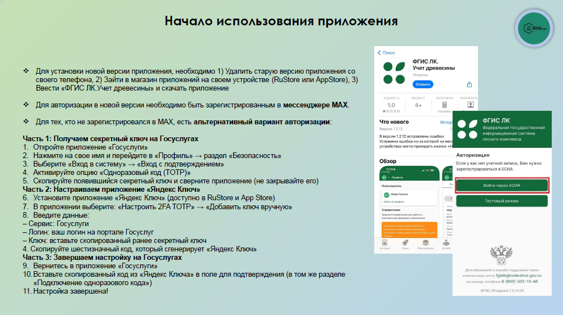The image size is (563, 315).
Task: Open the История версий link by Что нового
Action: 445,122
